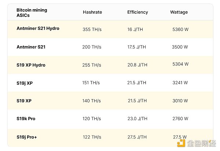This screenshot has height=151, width=220.
Task: Click the Bitcoin mining ASICs header
Action: (31, 12)
